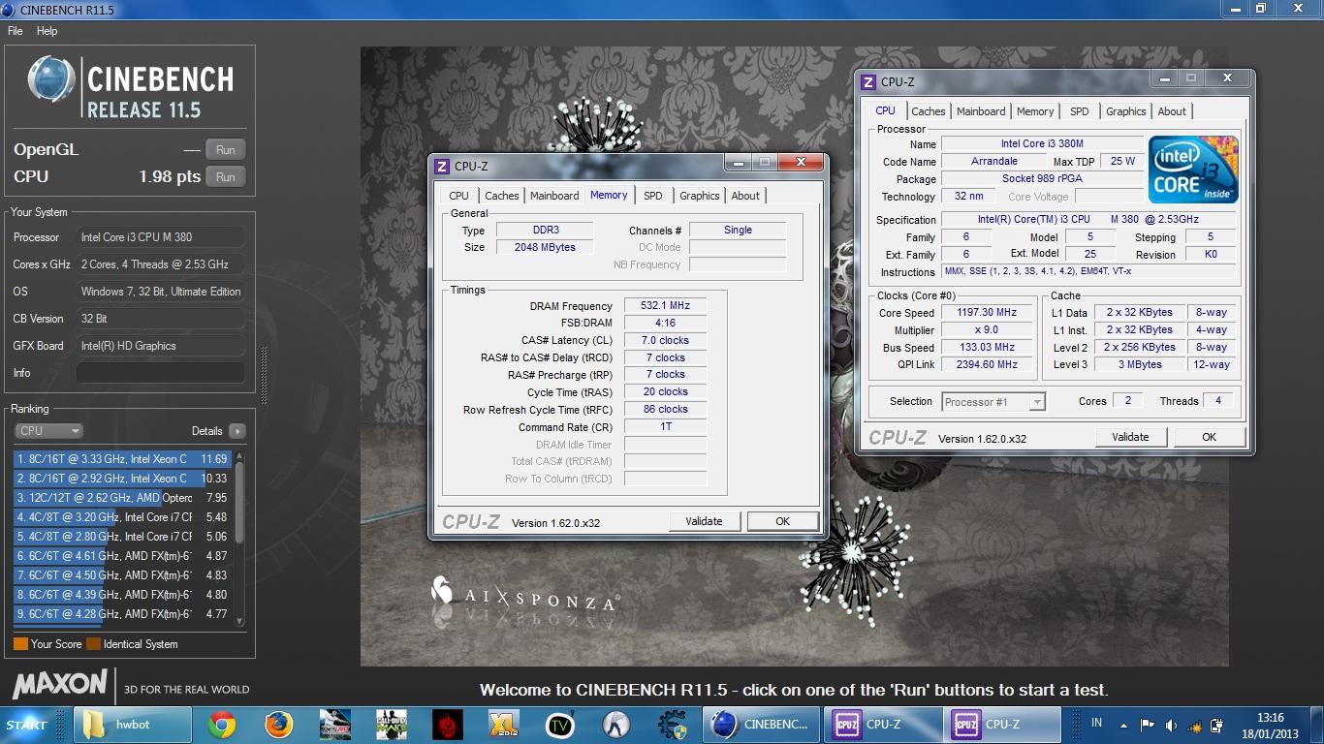Viewport: 1324px width, 744px height.
Task: Click the taskbar clock showing 13:16
Action: pos(1270,725)
